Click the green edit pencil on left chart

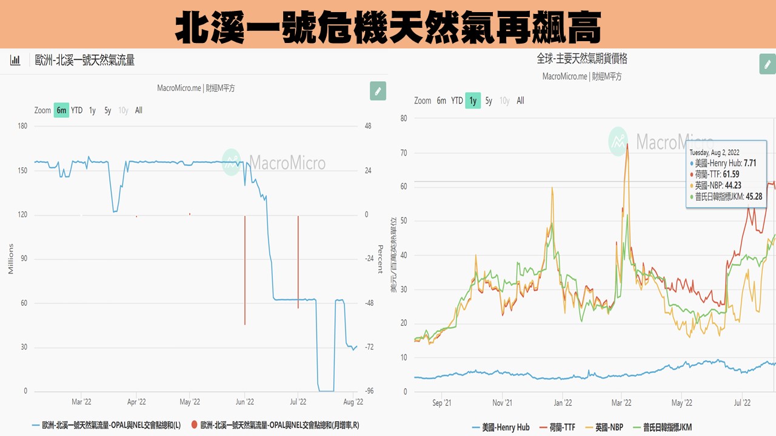pyautogui.click(x=378, y=91)
